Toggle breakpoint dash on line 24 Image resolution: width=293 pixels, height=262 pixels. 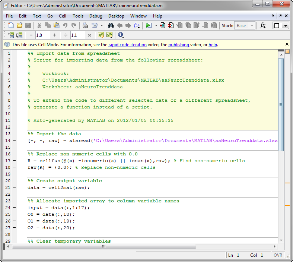pos(15,208)
